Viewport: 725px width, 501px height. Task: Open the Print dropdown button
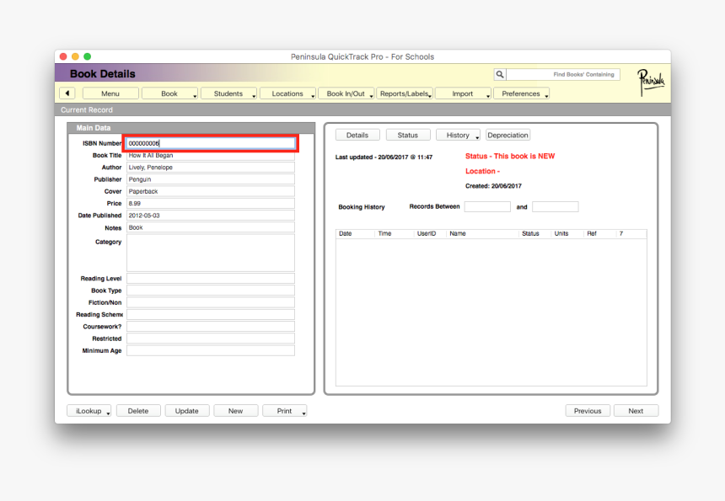click(x=285, y=411)
